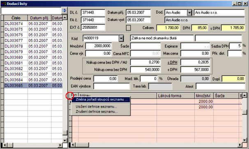Click the item table's vertical scrollbar thumb
Viewport: 249px width, 149px height.
245,112
